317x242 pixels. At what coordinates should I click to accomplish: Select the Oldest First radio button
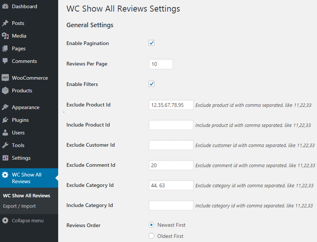151,236
